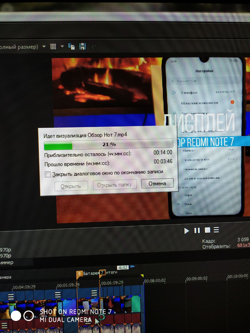Click the 'Отобразить:' label
This screenshot has width=250, height=333.
coord(216,246)
